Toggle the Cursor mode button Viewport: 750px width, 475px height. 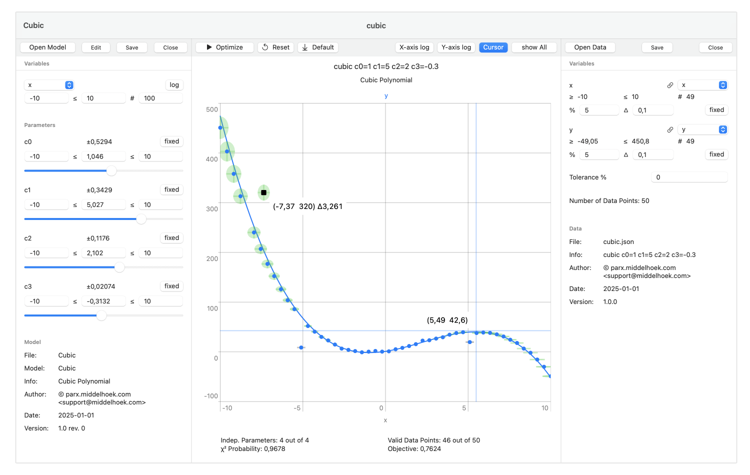[493, 47]
